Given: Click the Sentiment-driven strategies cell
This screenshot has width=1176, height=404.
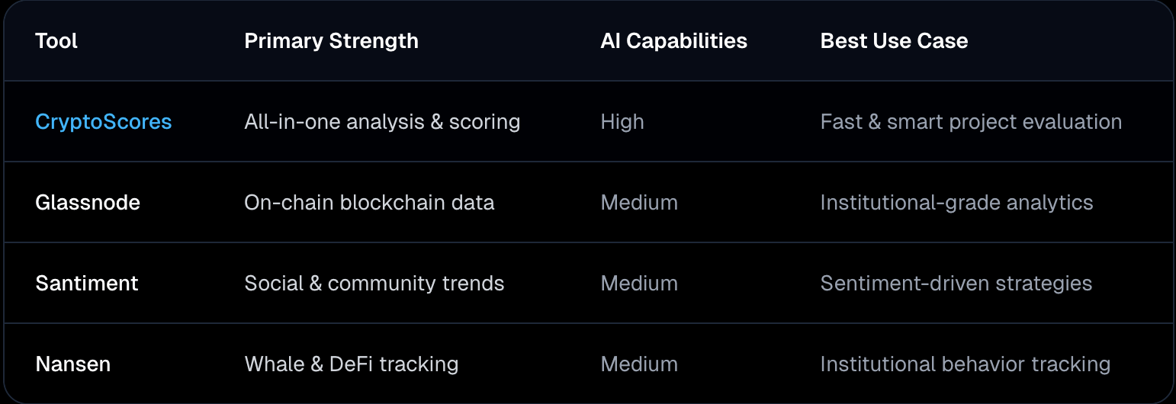Looking at the screenshot, I should tap(956, 284).
